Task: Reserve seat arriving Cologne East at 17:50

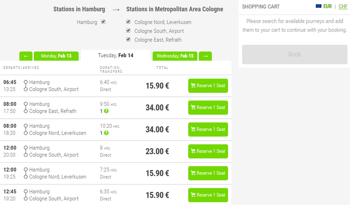Action: [x=208, y=108]
